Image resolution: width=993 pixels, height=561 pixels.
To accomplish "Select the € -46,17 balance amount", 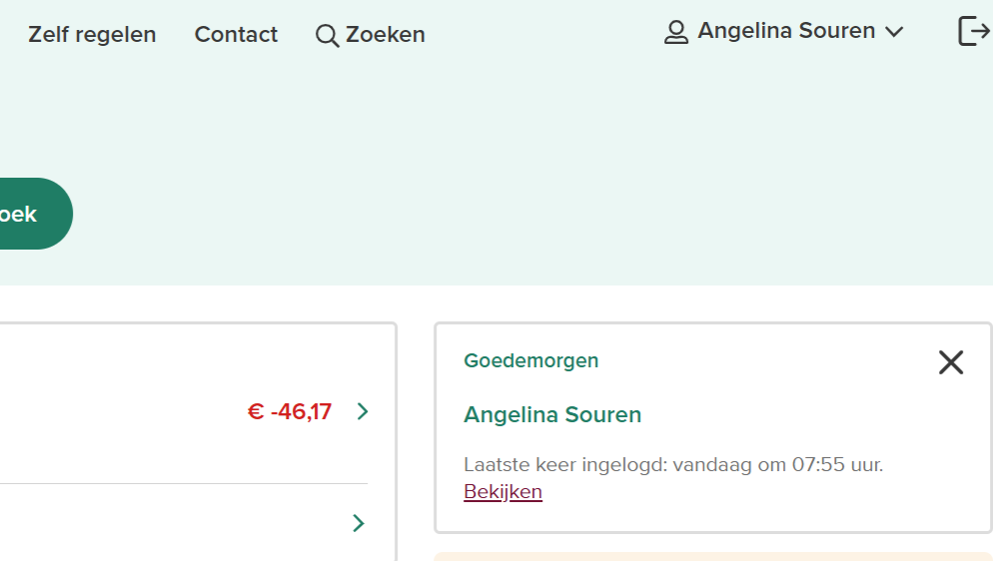I will (290, 411).
